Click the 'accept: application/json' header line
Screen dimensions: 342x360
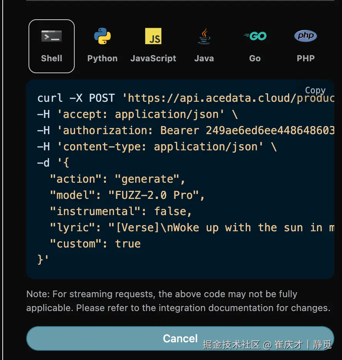[137, 114]
